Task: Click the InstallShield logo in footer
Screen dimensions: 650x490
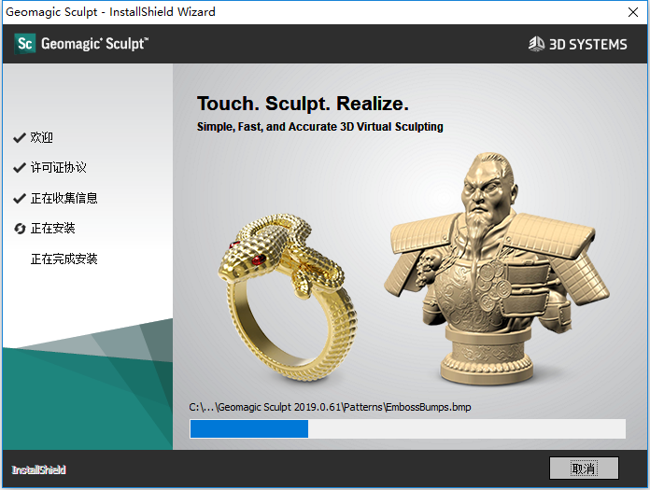Action: point(38,469)
